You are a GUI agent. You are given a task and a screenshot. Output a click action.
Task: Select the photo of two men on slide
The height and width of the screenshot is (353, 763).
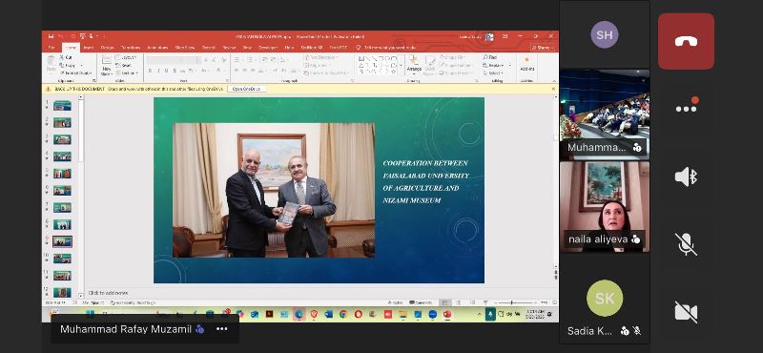click(274, 191)
